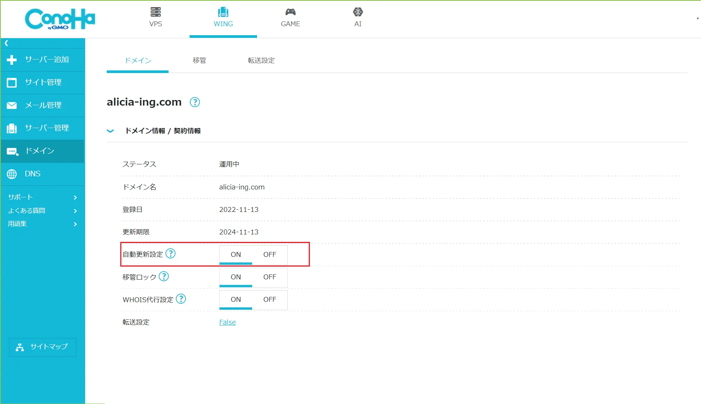Expand the 用語集 submenu arrow
The image size is (701, 404).
pos(75,224)
